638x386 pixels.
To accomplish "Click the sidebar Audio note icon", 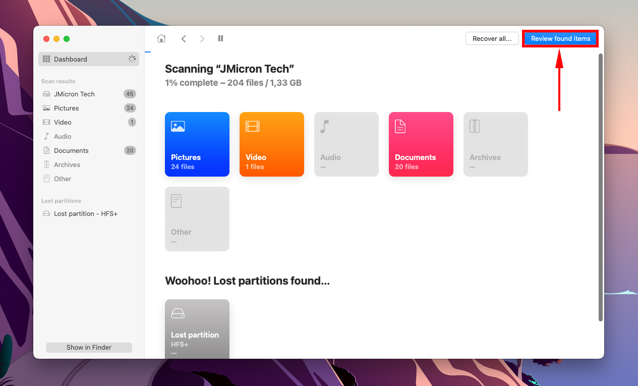I will [x=46, y=136].
